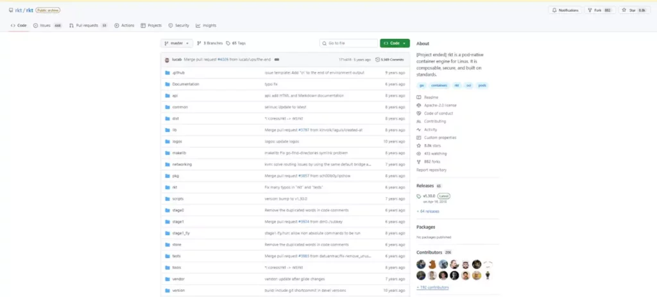
Task: Open pull request #4026 link in commit
Action: [223, 60]
